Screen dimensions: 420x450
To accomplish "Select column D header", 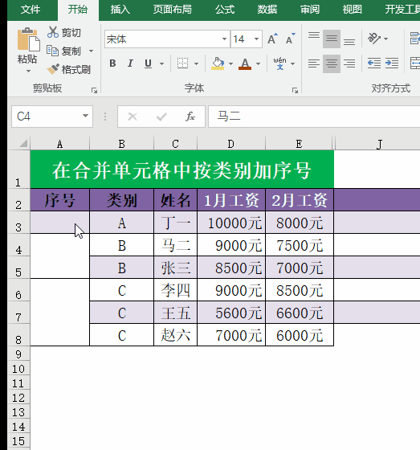I will tap(231, 144).
